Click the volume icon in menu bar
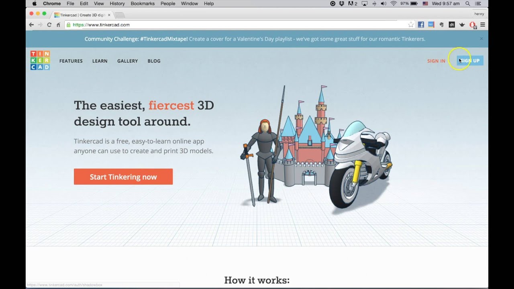 383,4
